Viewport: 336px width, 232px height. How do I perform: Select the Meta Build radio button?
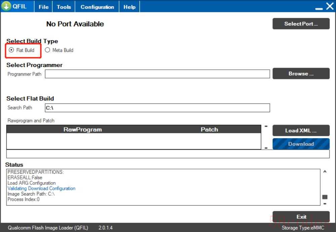[47, 50]
